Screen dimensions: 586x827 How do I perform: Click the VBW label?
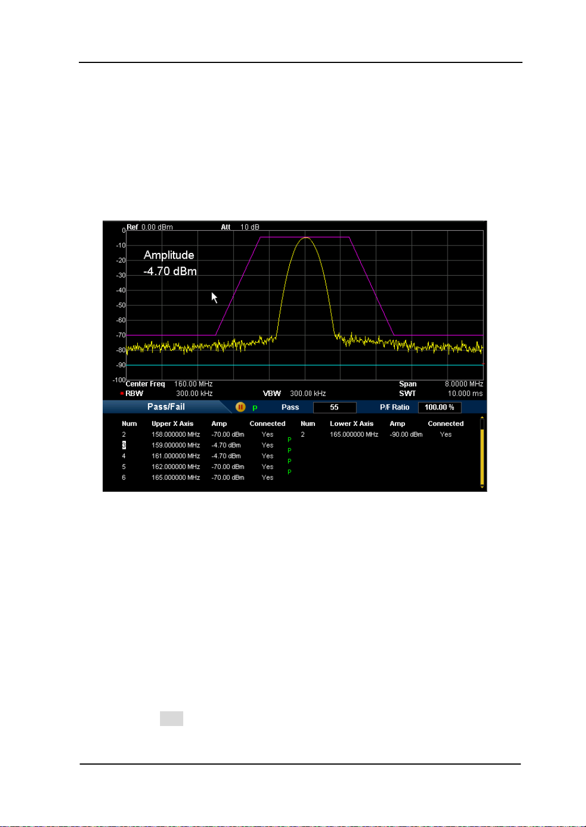(272, 394)
